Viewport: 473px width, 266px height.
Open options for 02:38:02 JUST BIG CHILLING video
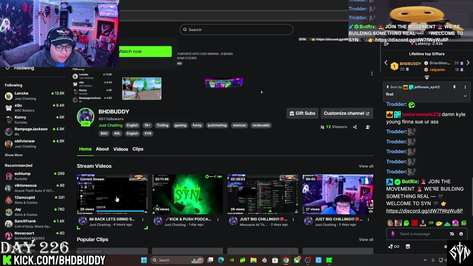[x=293, y=219]
